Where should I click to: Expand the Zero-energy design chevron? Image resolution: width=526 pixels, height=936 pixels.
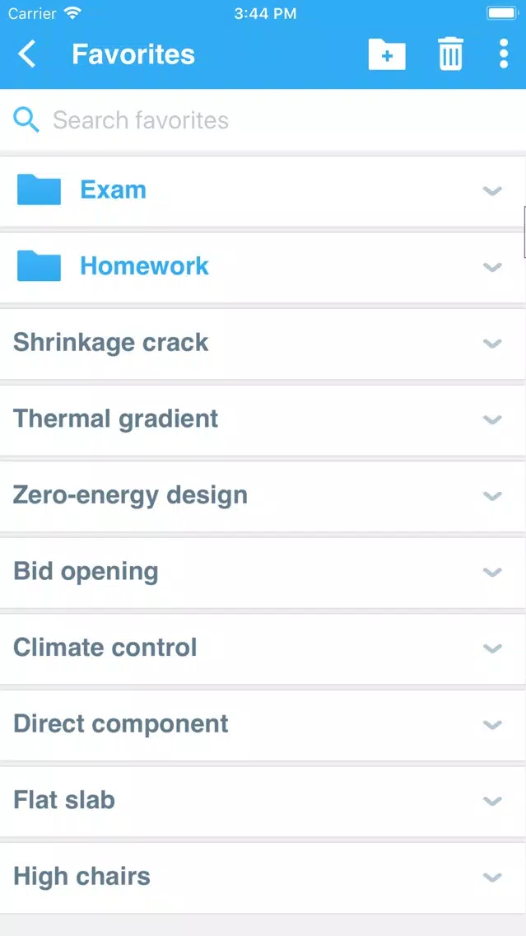pyautogui.click(x=492, y=496)
